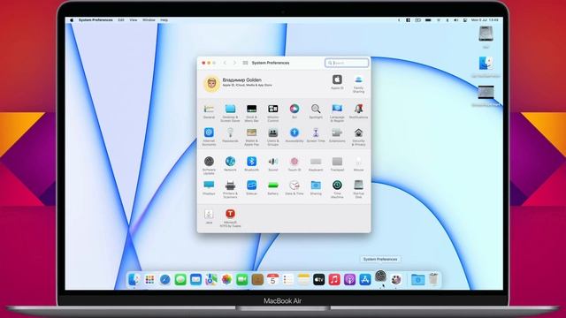Open Printers & Scanners pane
This screenshot has height=318, width=566.
click(x=230, y=185)
